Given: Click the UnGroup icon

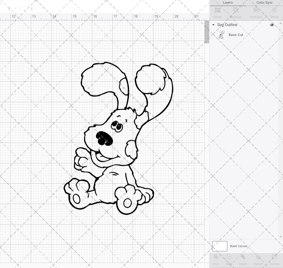Looking at the screenshot, I should (235, 10).
